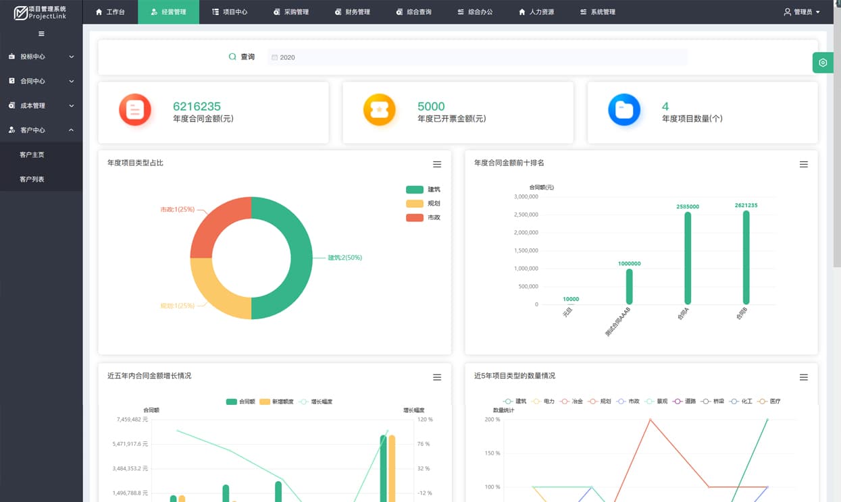
Task: Open menu for 年度项目类型占比 chart
Action: tap(437, 164)
